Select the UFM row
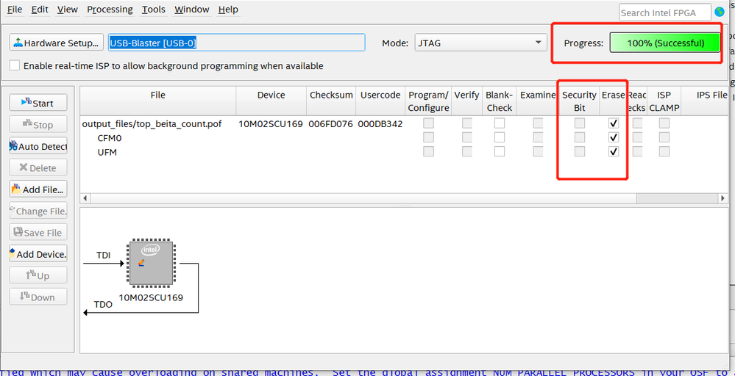 point(107,152)
